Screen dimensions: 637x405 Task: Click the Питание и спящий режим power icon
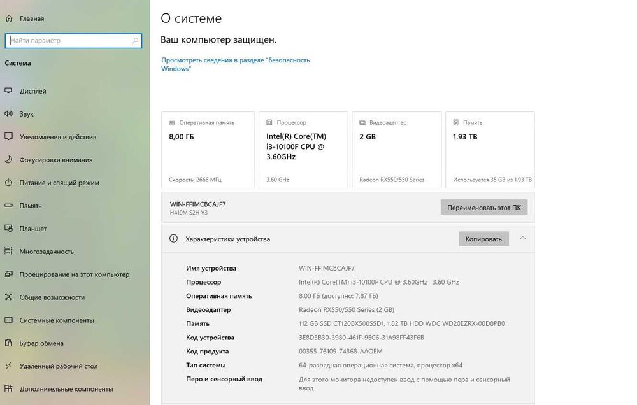point(8,182)
